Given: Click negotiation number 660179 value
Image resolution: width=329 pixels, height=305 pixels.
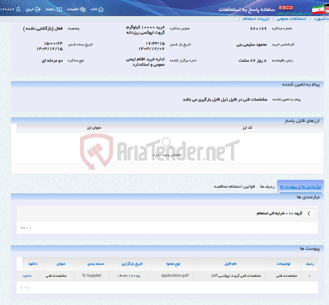Looking at the screenshot, I should (258, 29).
